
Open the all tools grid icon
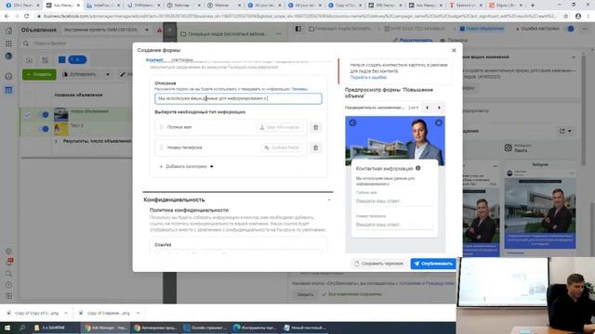[x=8, y=44]
